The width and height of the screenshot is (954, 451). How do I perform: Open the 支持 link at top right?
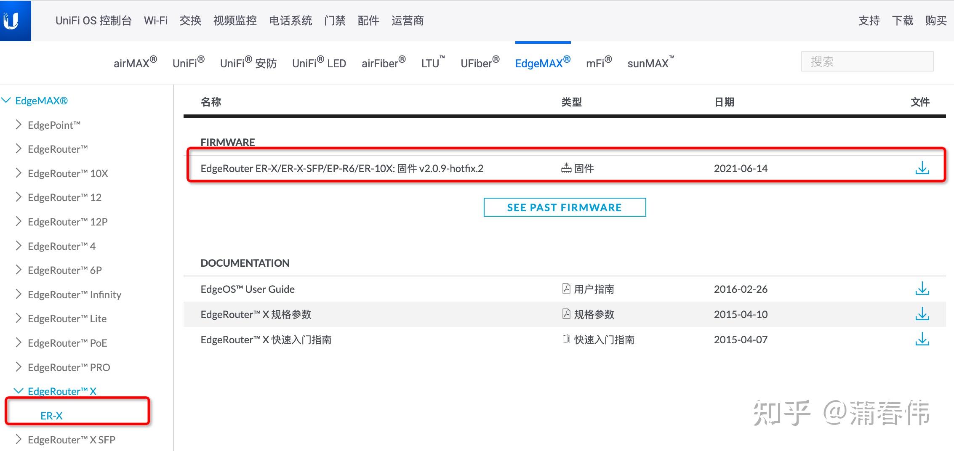868,20
